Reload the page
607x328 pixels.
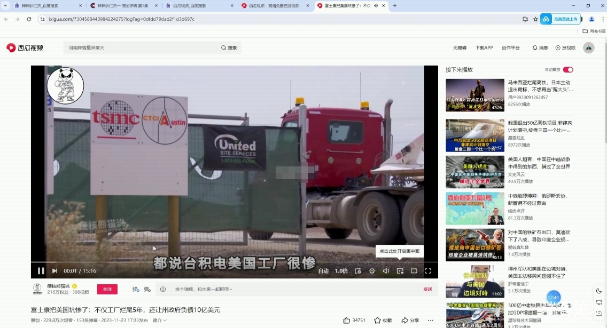(29, 19)
